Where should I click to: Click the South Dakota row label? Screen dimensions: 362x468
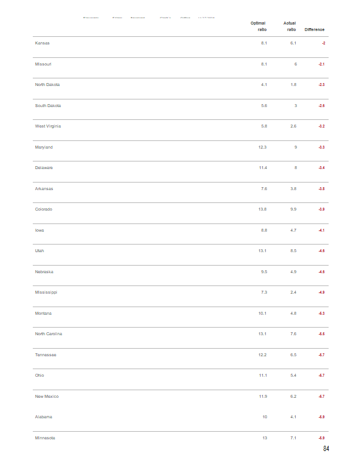pos(48,106)
